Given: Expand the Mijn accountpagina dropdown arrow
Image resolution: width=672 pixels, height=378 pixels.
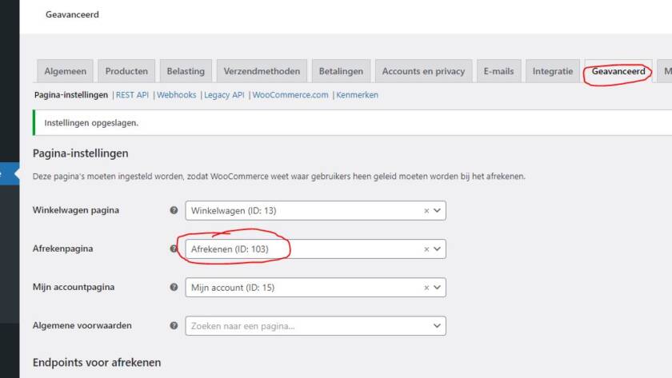Looking at the screenshot, I should [x=437, y=288].
